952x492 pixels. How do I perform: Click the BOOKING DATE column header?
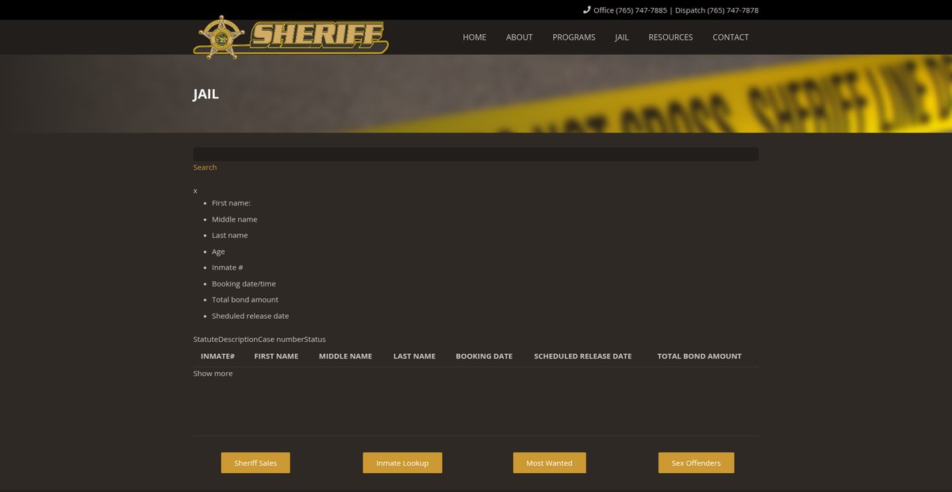484,356
